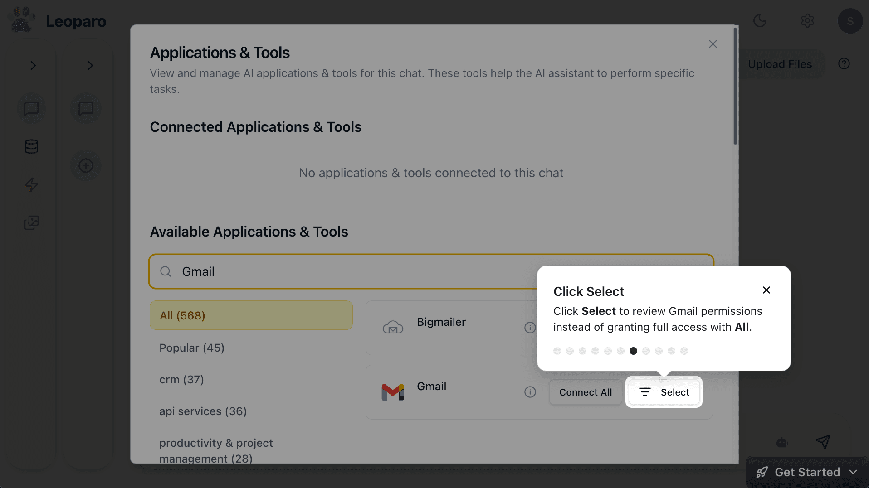Start a new chat with the plus icon
This screenshot has height=488, width=869.
tap(86, 165)
